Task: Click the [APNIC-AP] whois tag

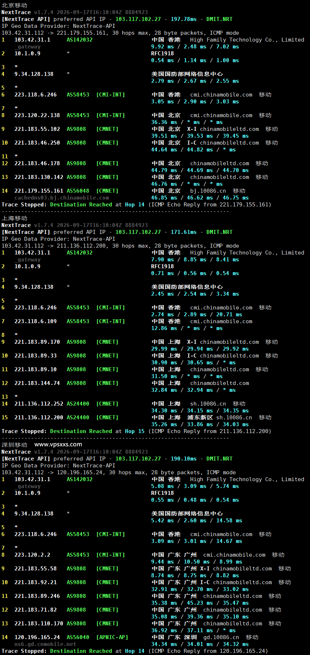Action: coord(112,637)
